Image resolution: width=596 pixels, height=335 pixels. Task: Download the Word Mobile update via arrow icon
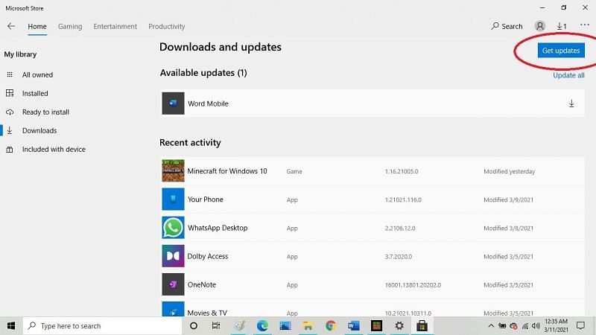[x=571, y=103]
